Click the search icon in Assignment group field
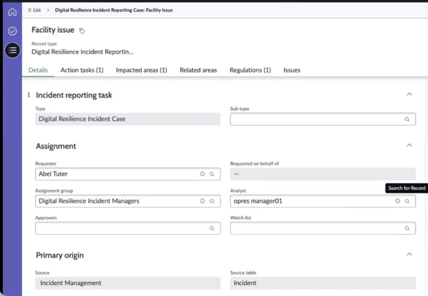Viewport: 428px width, 296px height. click(212, 201)
